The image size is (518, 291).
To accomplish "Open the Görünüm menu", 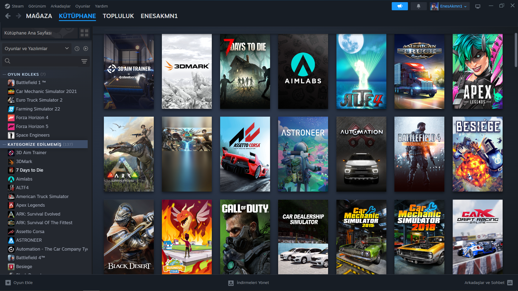I will (x=37, y=6).
